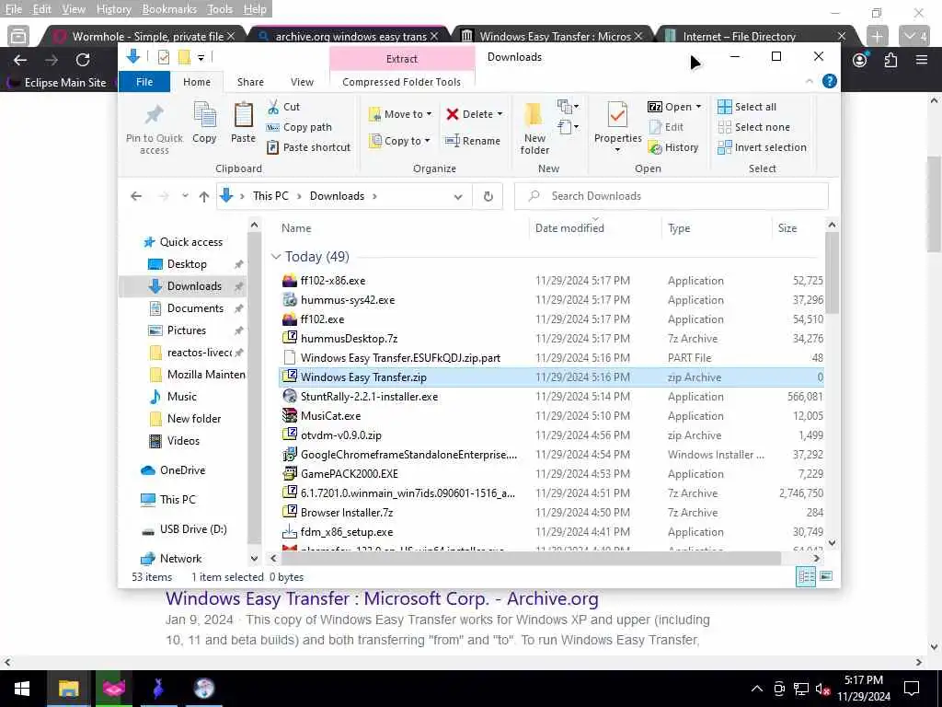Sort by Name column header

296,228
